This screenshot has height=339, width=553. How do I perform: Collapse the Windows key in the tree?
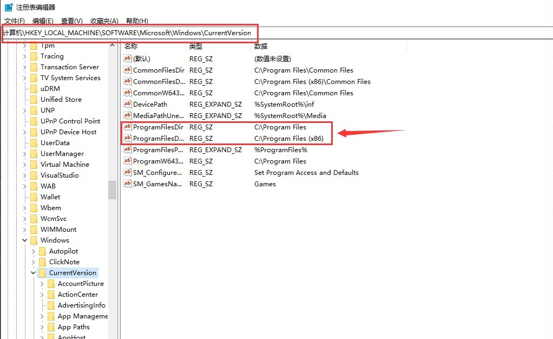click(x=24, y=240)
